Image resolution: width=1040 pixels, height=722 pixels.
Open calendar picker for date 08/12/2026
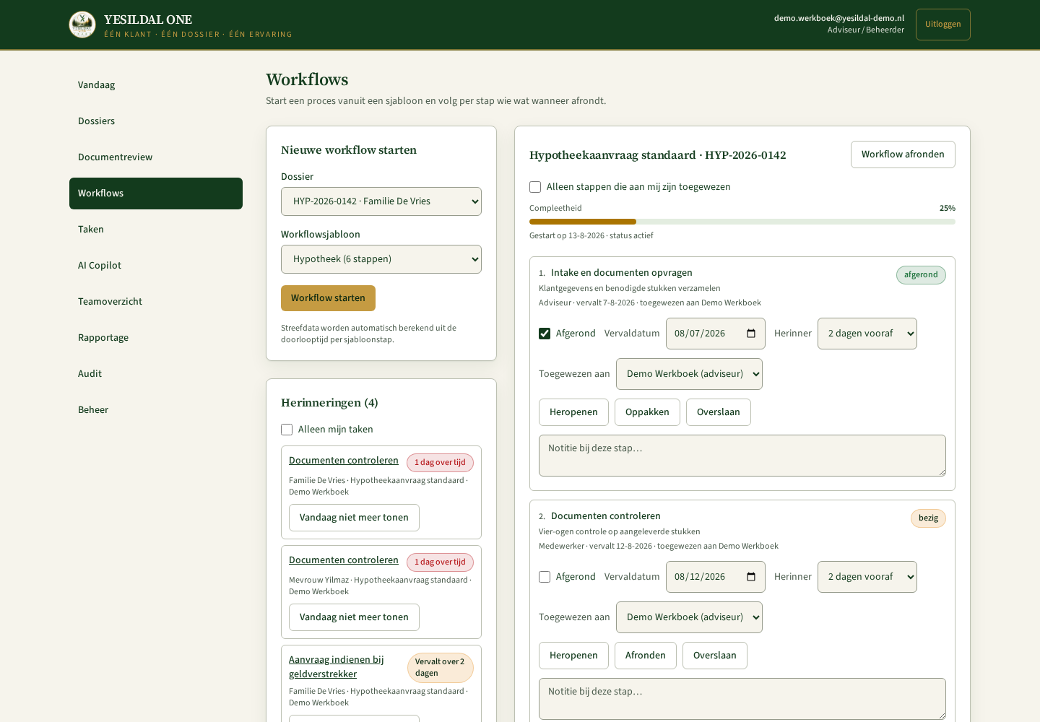tap(751, 577)
